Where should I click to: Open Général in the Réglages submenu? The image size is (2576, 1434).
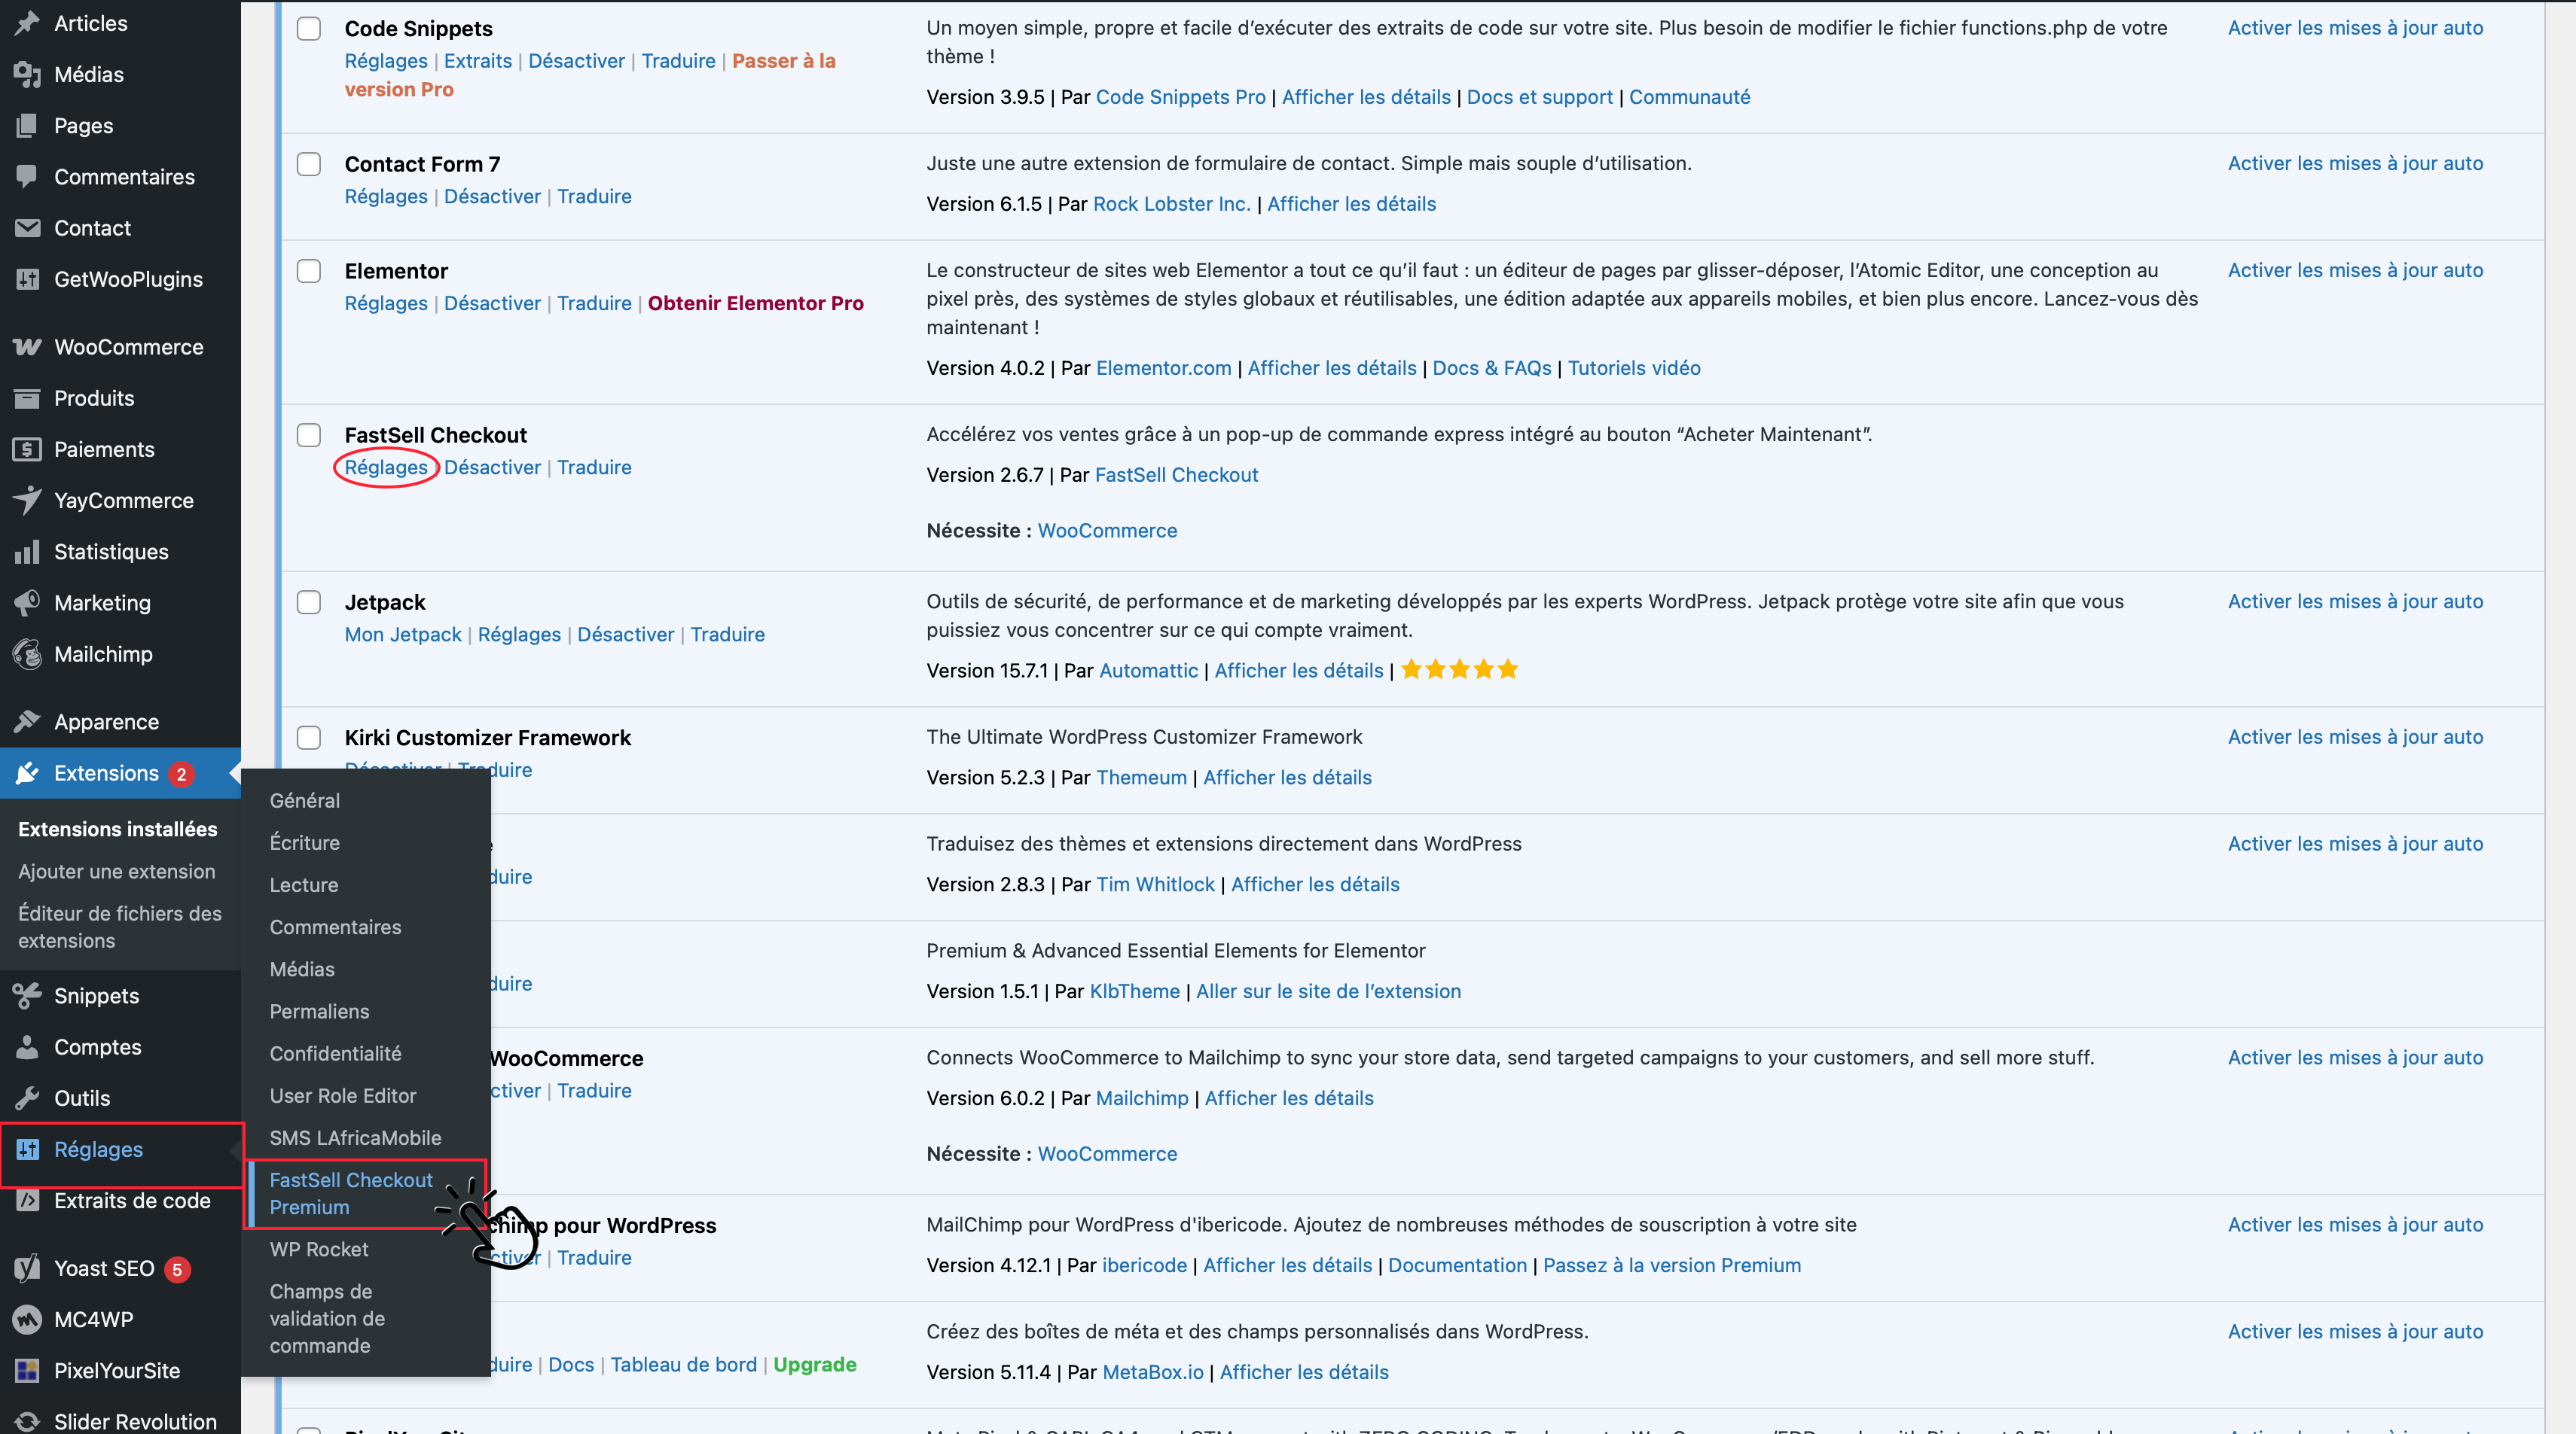305,800
